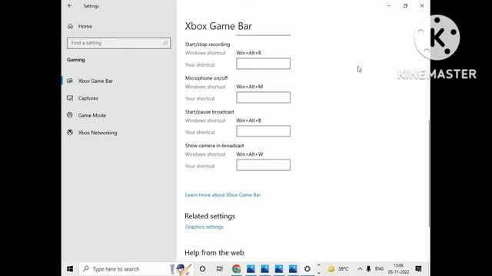Screen dimensions: 492x276
Task: Click the magnifier icon in Find a setting
Action: 165,43
